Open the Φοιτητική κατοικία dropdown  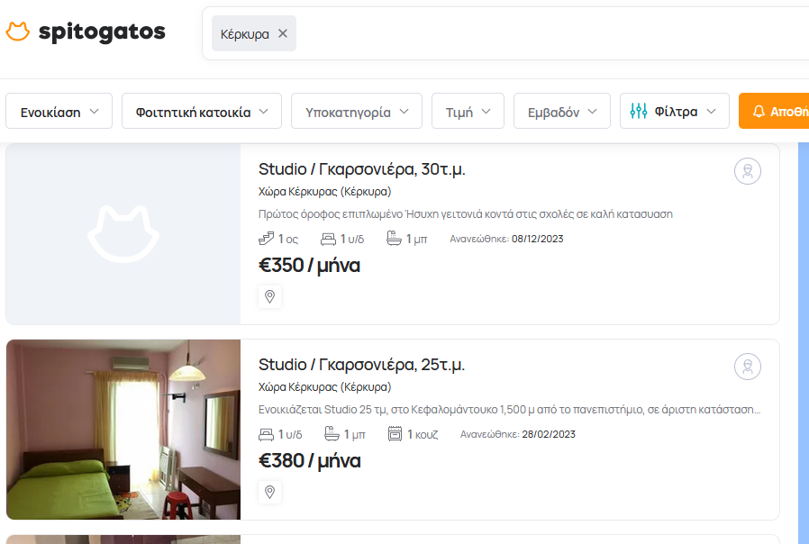point(202,112)
